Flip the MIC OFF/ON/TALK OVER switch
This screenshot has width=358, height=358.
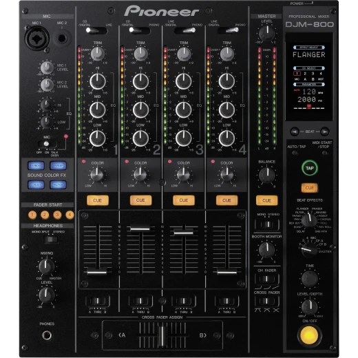pos(47,144)
